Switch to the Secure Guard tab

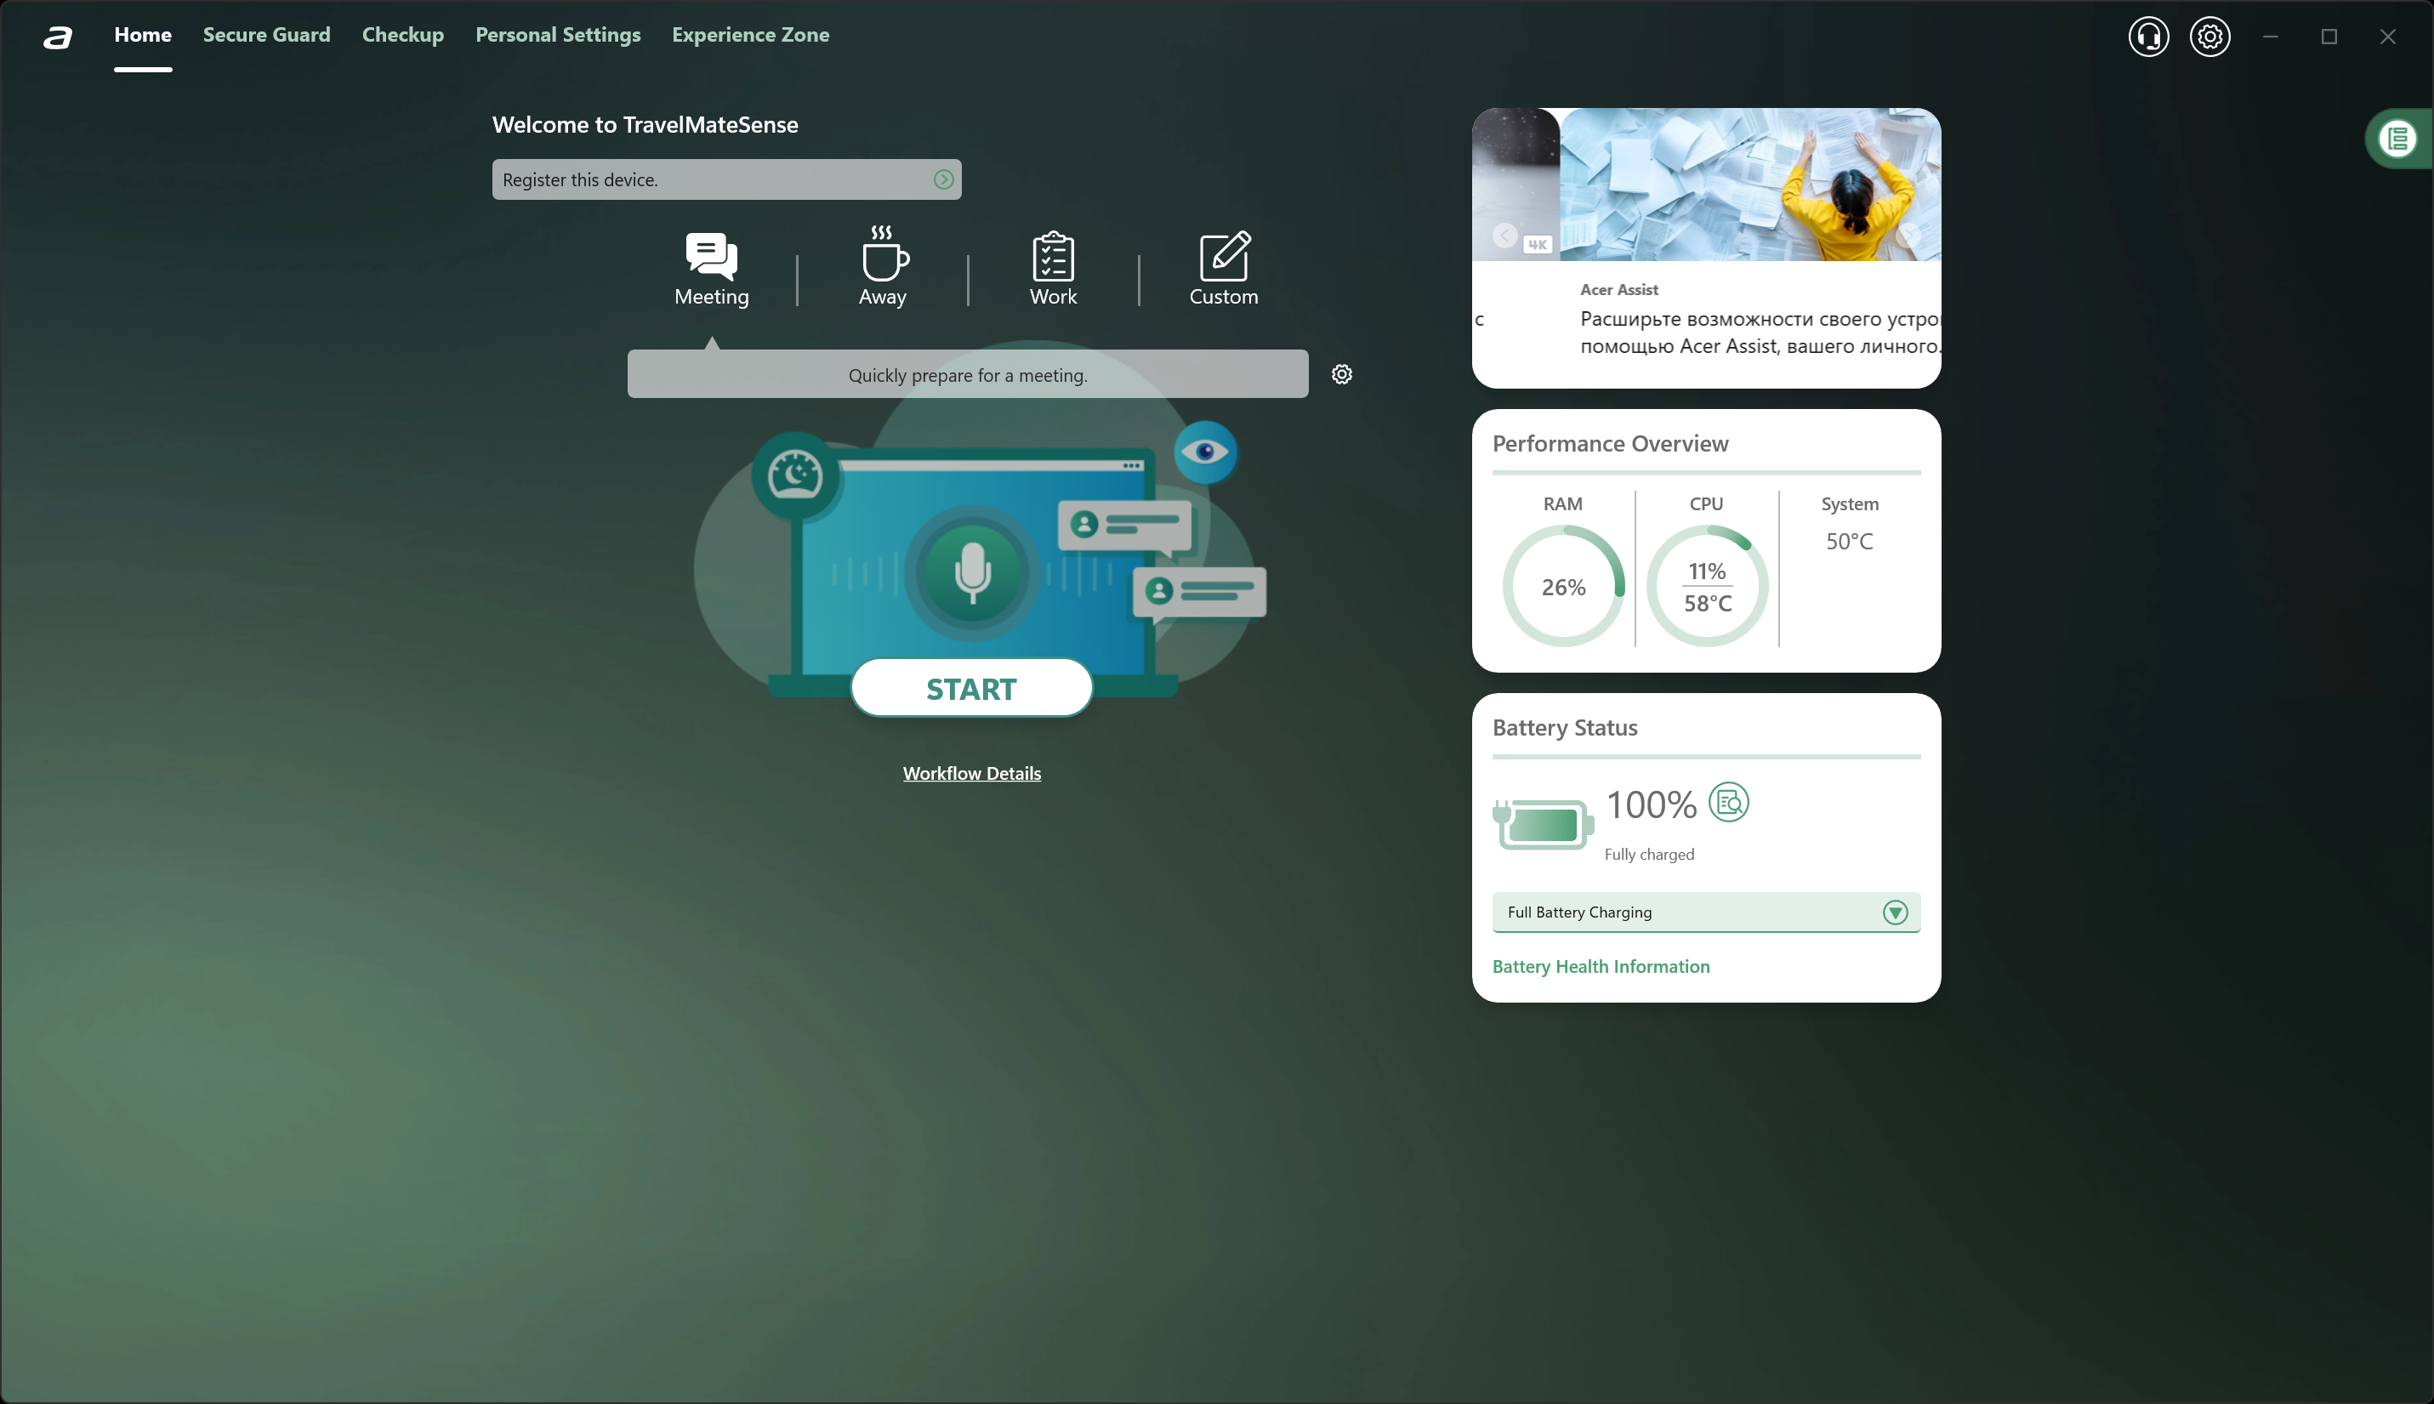click(266, 35)
